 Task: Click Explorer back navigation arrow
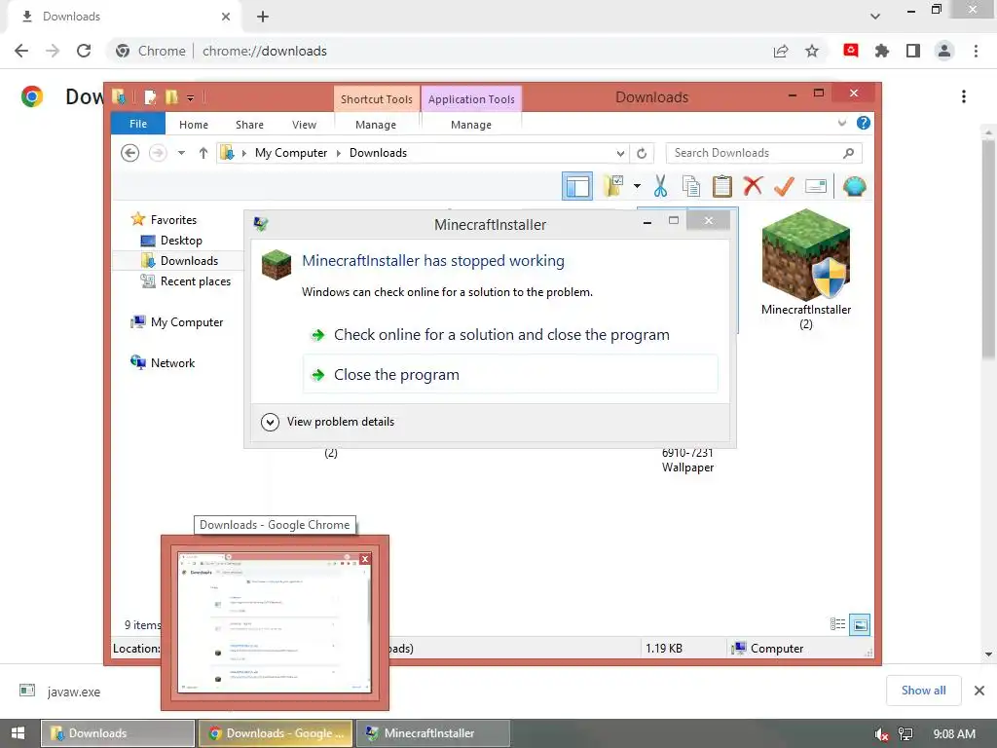point(129,153)
